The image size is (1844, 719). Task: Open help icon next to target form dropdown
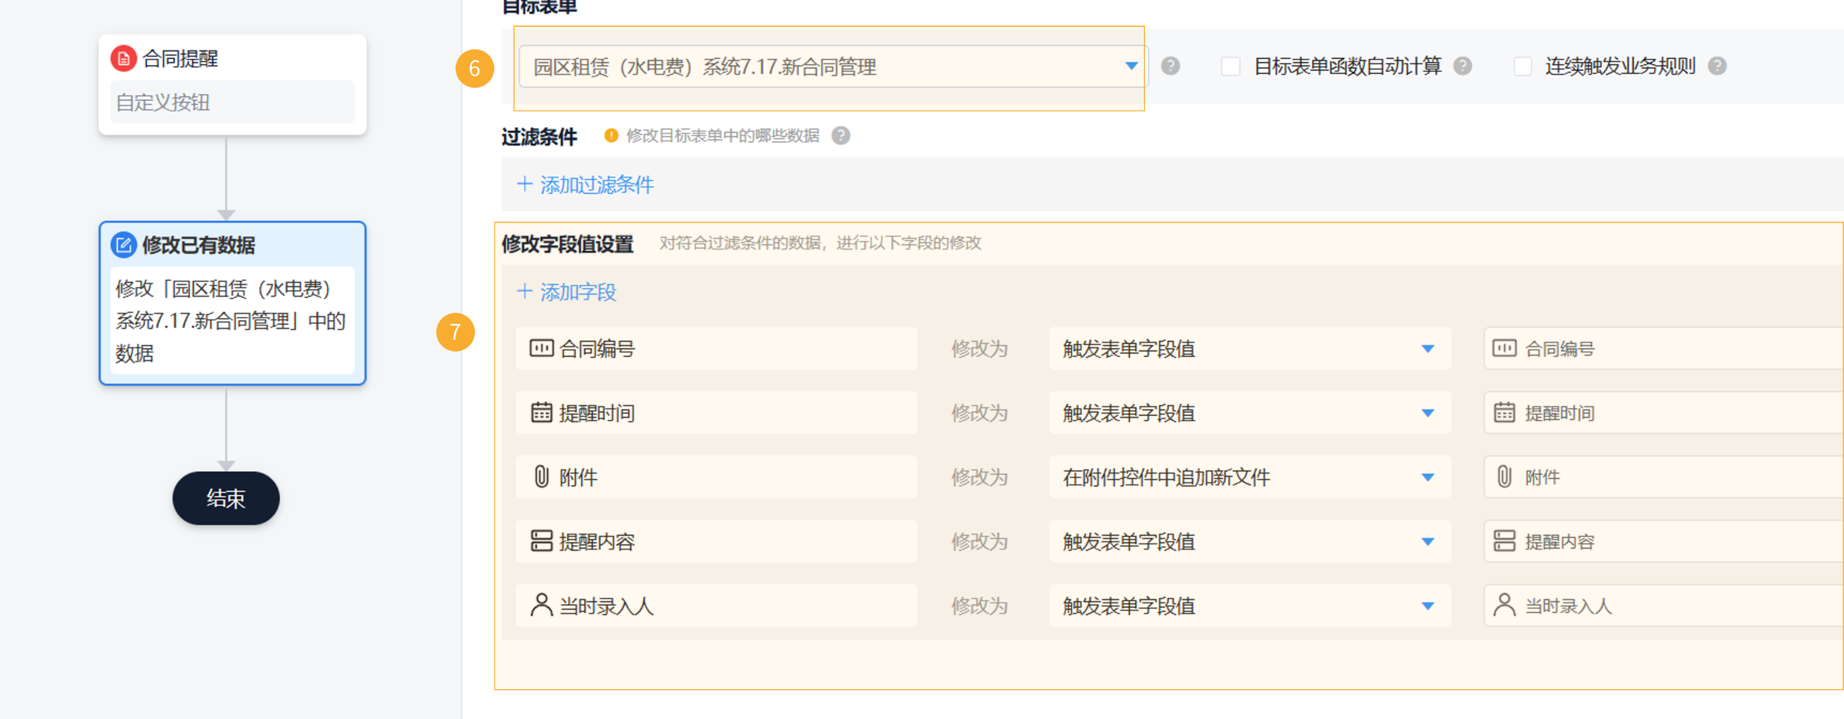[x=1170, y=66]
